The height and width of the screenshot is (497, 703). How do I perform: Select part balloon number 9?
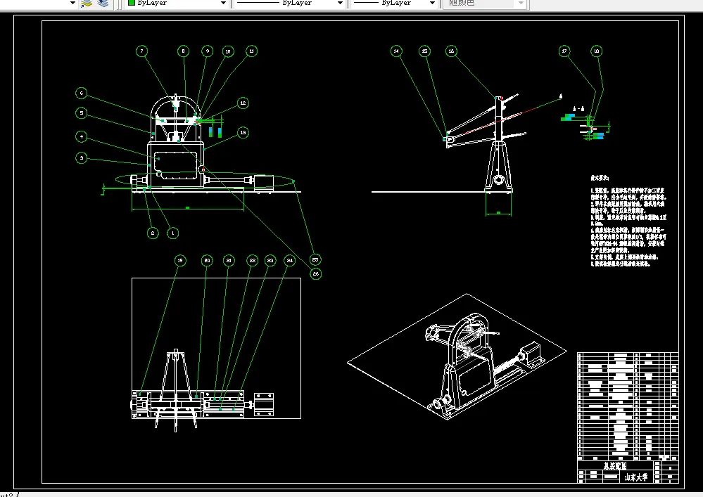coord(207,51)
